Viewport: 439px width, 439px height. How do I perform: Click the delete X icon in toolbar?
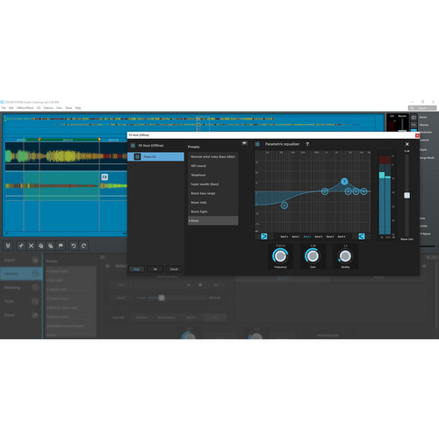click(31, 246)
